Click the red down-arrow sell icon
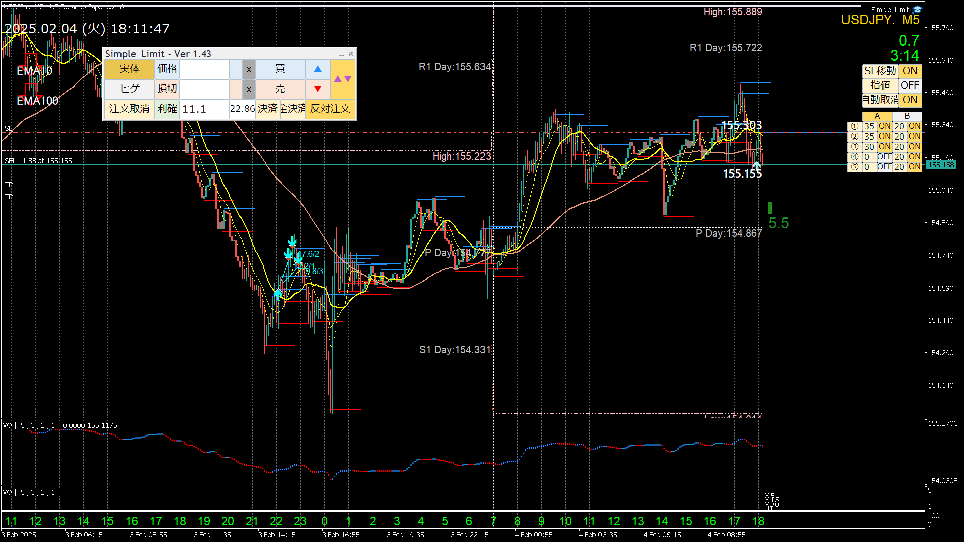Image resolution: width=964 pixels, height=542 pixels. [318, 89]
